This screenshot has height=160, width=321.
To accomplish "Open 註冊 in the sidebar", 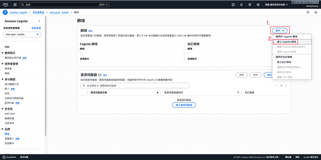I will (7, 94).
